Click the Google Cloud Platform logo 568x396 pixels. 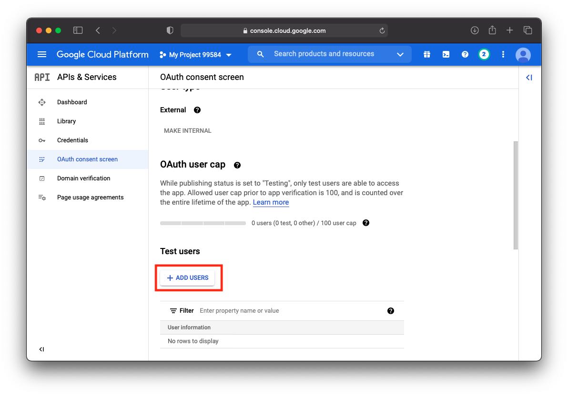pyautogui.click(x=102, y=54)
